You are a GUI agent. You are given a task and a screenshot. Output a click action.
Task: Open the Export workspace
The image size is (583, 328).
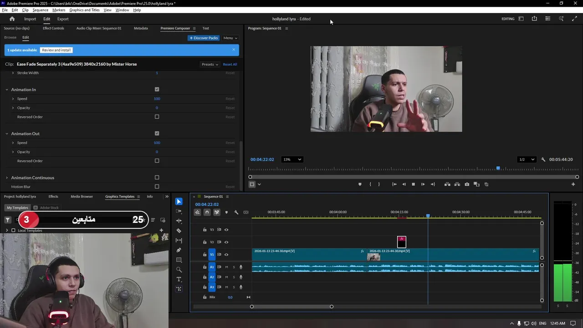(x=63, y=19)
